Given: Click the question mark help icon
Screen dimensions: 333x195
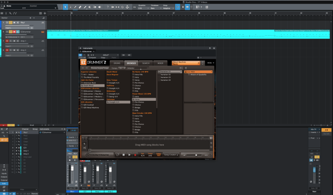Looking at the screenshot, I should point(108,7).
